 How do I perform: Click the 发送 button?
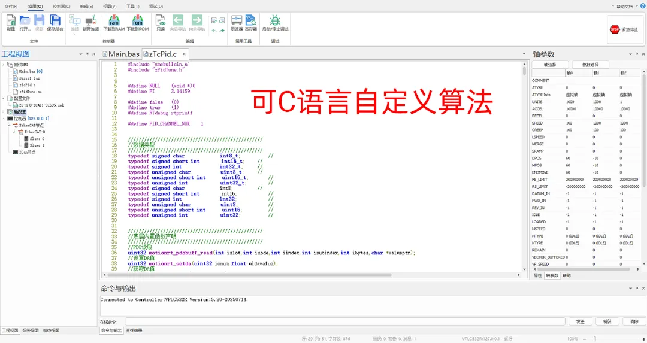coord(580,321)
